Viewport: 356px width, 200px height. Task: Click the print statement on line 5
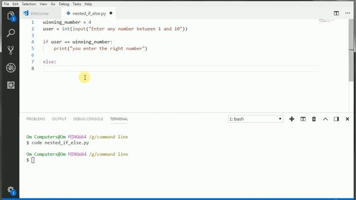[100, 48]
